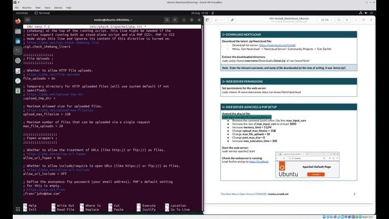Open the VirtualBox File menu
Viewport: 389px width, 219px height.
click(16, 8)
